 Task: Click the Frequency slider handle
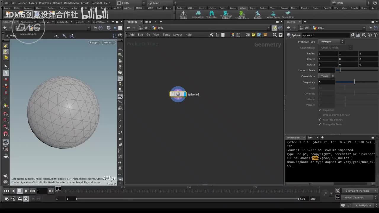pyautogui.click(x=354, y=82)
